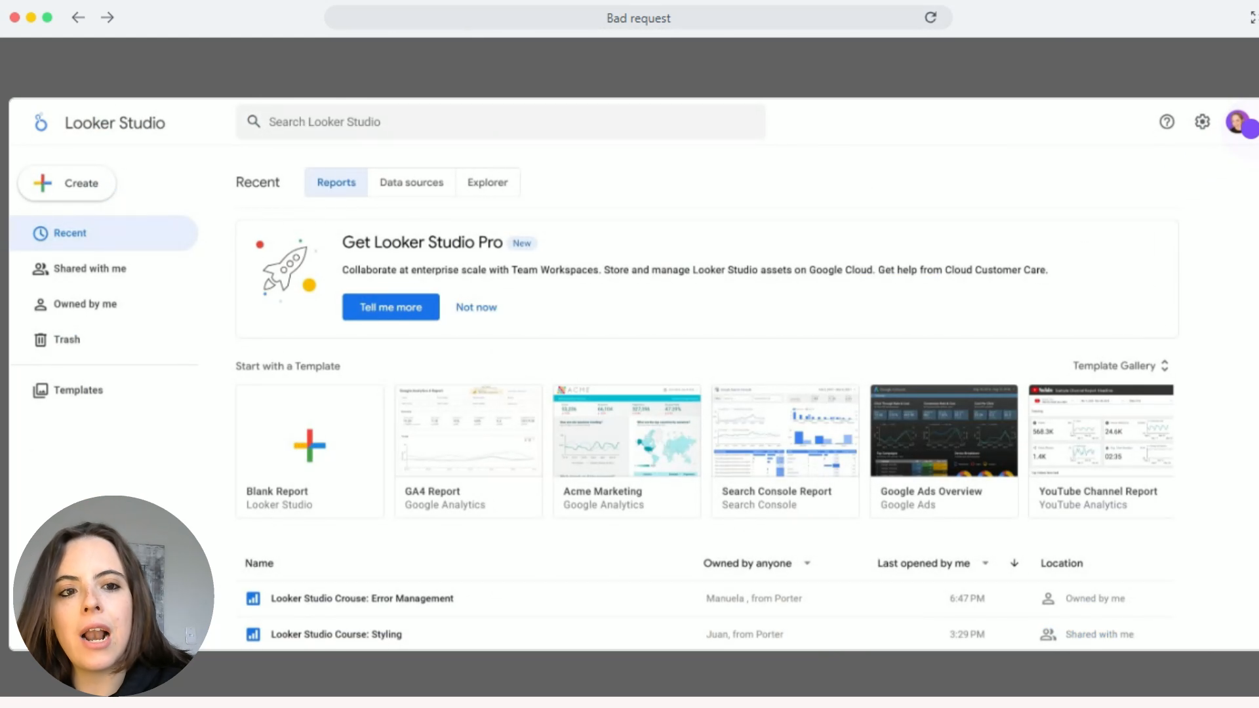Click the sort direction arrow icon

click(x=1014, y=563)
